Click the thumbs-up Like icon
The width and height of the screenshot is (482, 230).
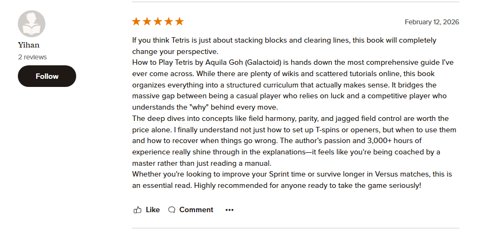tap(138, 209)
